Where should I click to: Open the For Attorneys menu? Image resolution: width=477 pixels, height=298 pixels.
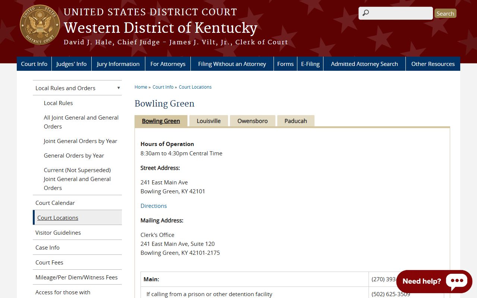[x=168, y=64]
